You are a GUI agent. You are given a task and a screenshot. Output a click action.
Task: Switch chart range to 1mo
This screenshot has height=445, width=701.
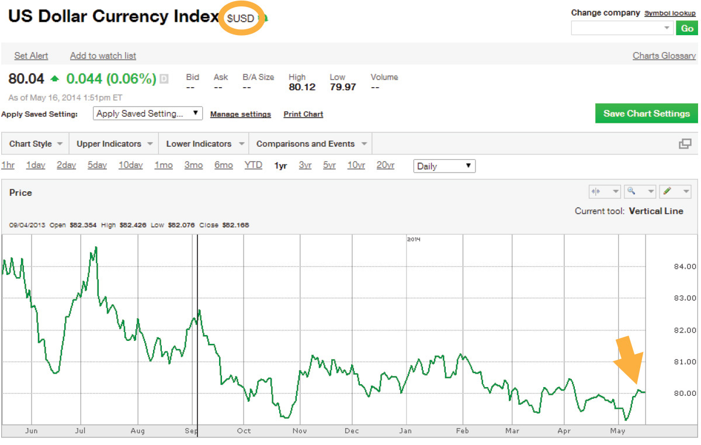click(164, 165)
